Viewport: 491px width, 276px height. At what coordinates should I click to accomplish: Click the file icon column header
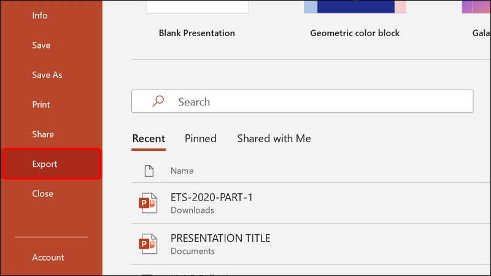(x=147, y=171)
